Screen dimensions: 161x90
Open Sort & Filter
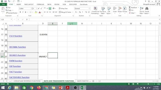(142, 10)
